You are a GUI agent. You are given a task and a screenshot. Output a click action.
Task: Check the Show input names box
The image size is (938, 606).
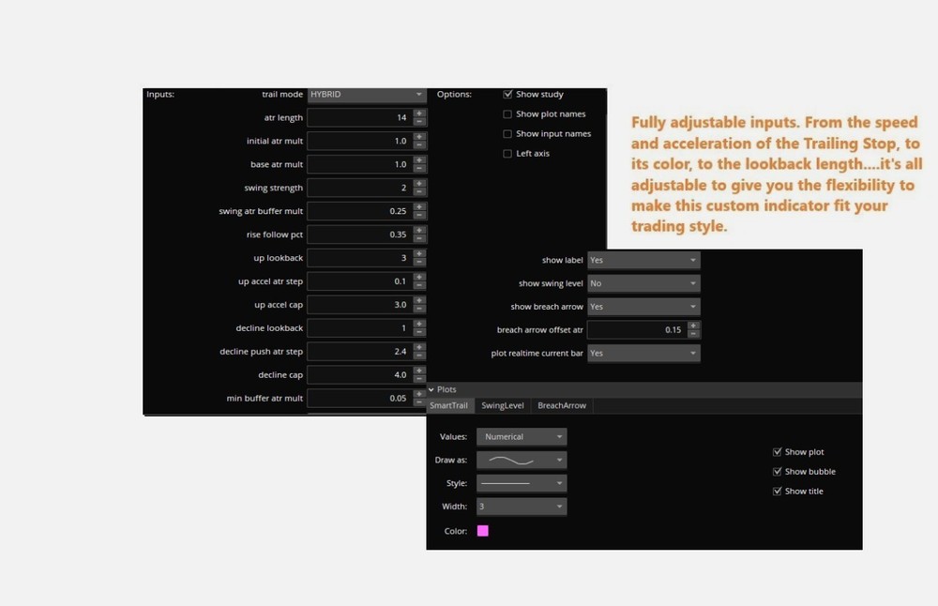(x=507, y=133)
